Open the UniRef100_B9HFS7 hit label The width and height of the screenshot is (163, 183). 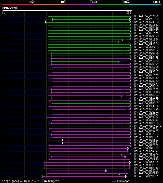146,31
